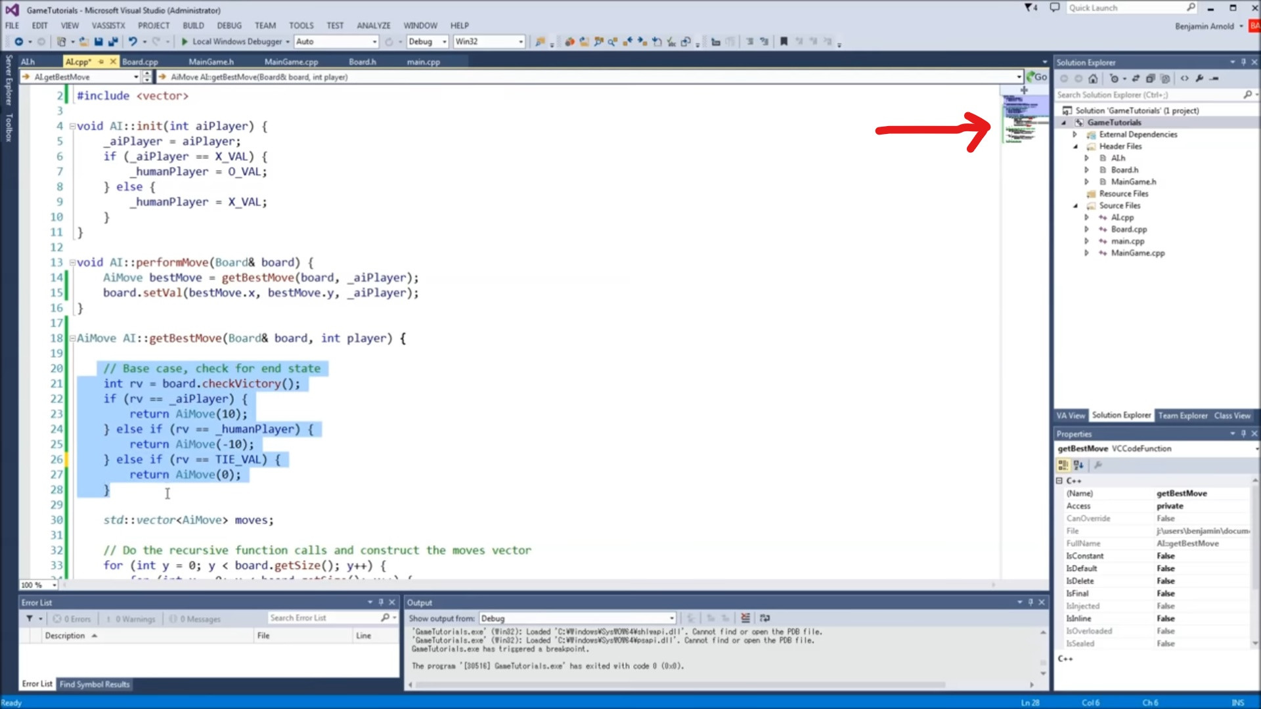Click the VA View panel tab icon
The image size is (1261, 709).
click(1071, 416)
